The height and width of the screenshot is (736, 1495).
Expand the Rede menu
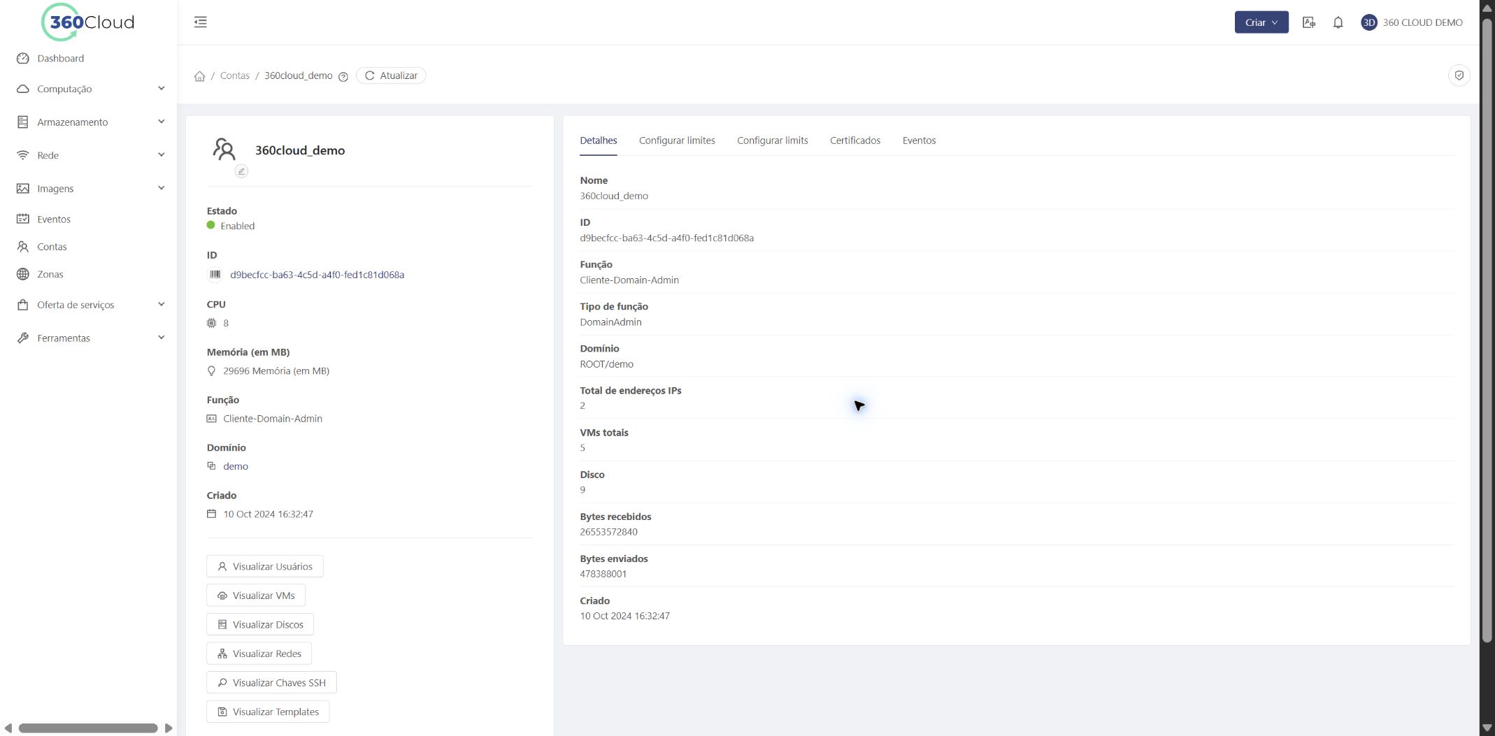90,155
